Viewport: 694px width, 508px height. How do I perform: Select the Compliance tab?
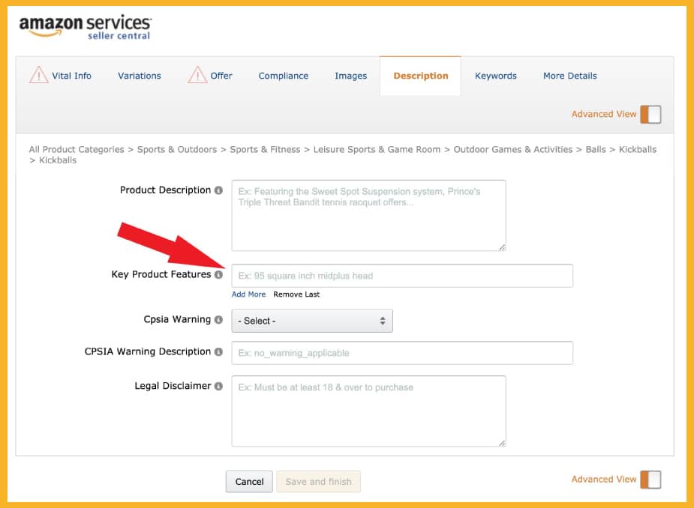(283, 76)
